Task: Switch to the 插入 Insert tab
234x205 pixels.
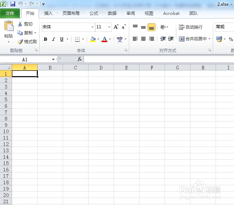Action: click(48, 13)
